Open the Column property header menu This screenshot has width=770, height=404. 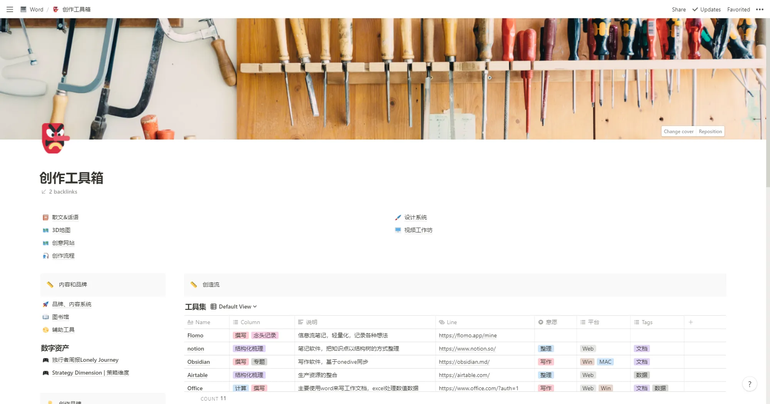[262, 322]
